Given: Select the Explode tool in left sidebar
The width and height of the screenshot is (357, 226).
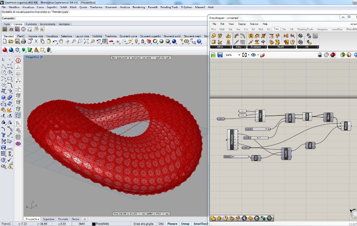Looking at the screenshot, I should (x=10, y=110).
